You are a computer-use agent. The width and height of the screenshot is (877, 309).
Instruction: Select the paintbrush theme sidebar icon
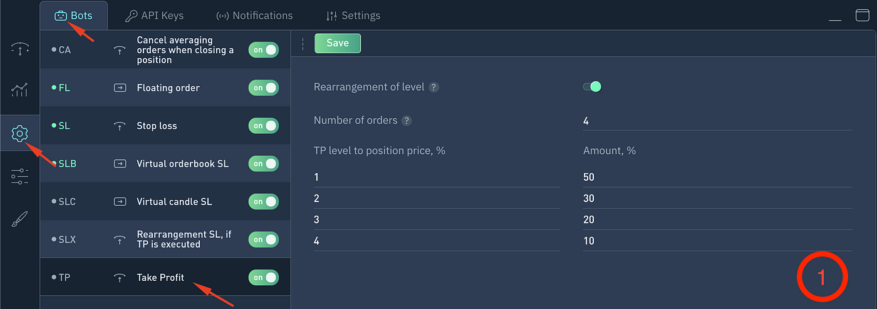coord(19,220)
